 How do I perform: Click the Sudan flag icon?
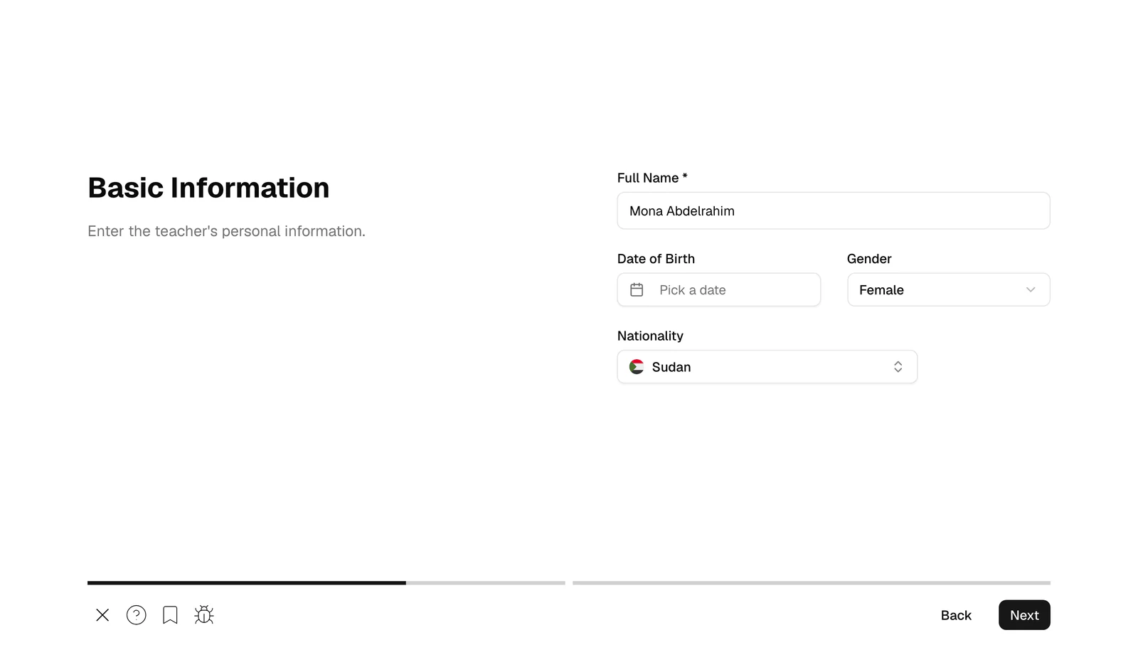pyautogui.click(x=637, y=367)
